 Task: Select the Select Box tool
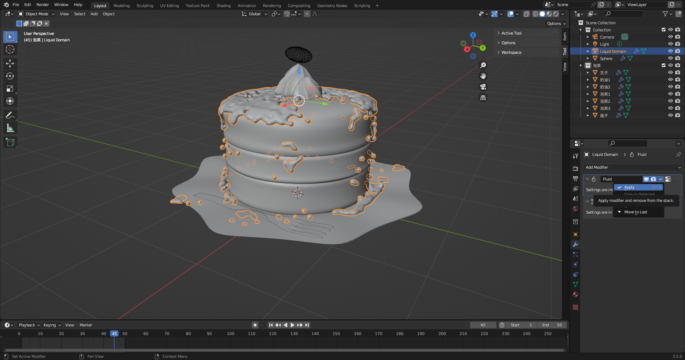[10, 37]
